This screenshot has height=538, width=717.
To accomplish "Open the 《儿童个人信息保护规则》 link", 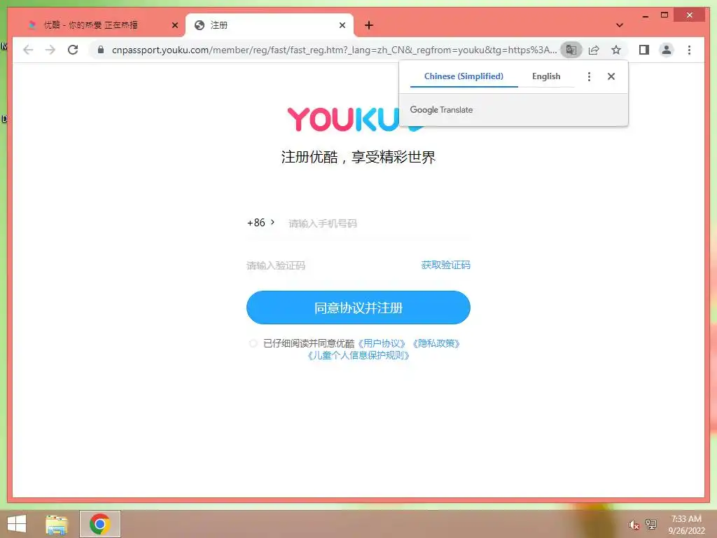I will click(358, 355).
